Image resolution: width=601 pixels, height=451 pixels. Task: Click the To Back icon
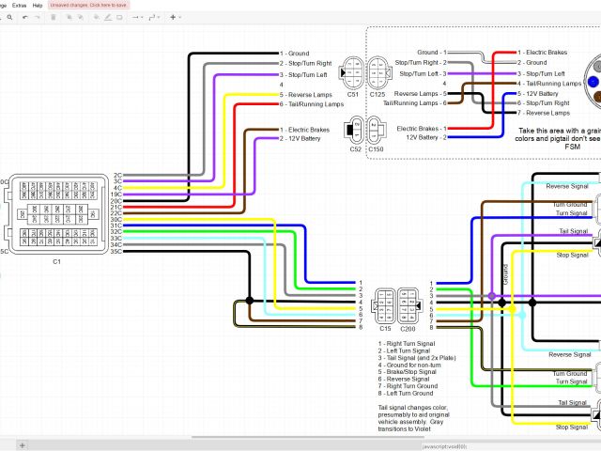81,17
